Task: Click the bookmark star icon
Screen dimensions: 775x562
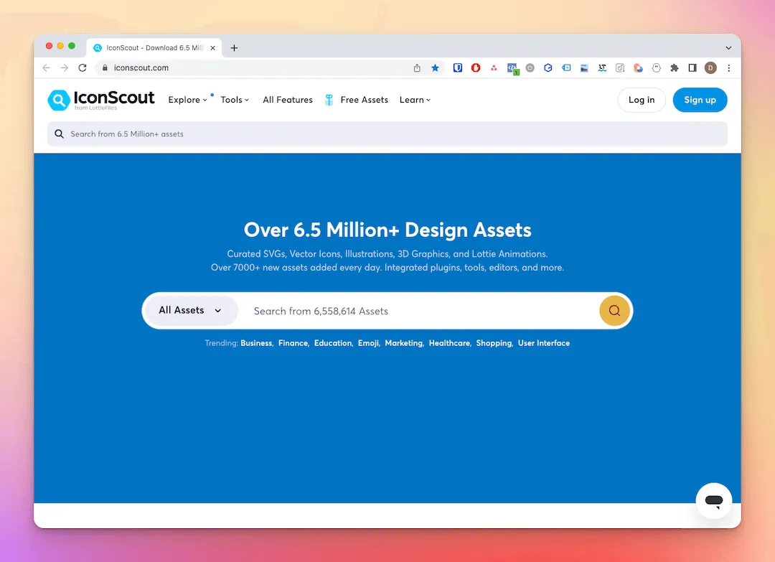Action: point(435,67)
